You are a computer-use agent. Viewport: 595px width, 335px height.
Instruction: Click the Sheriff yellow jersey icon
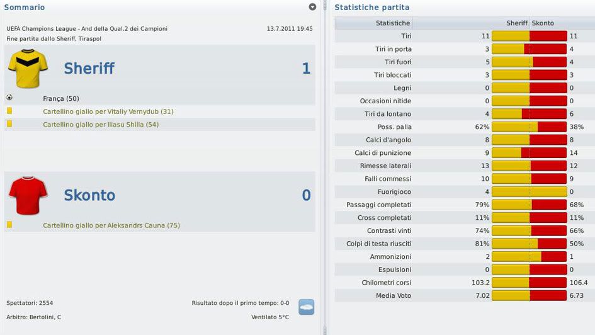coord(28,69)
